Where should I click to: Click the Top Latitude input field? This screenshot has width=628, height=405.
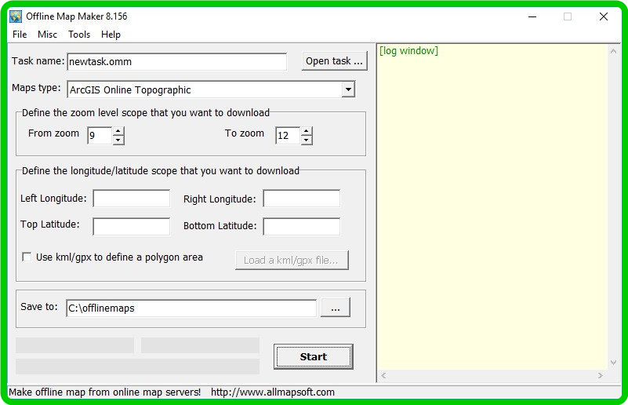[132, 227]
